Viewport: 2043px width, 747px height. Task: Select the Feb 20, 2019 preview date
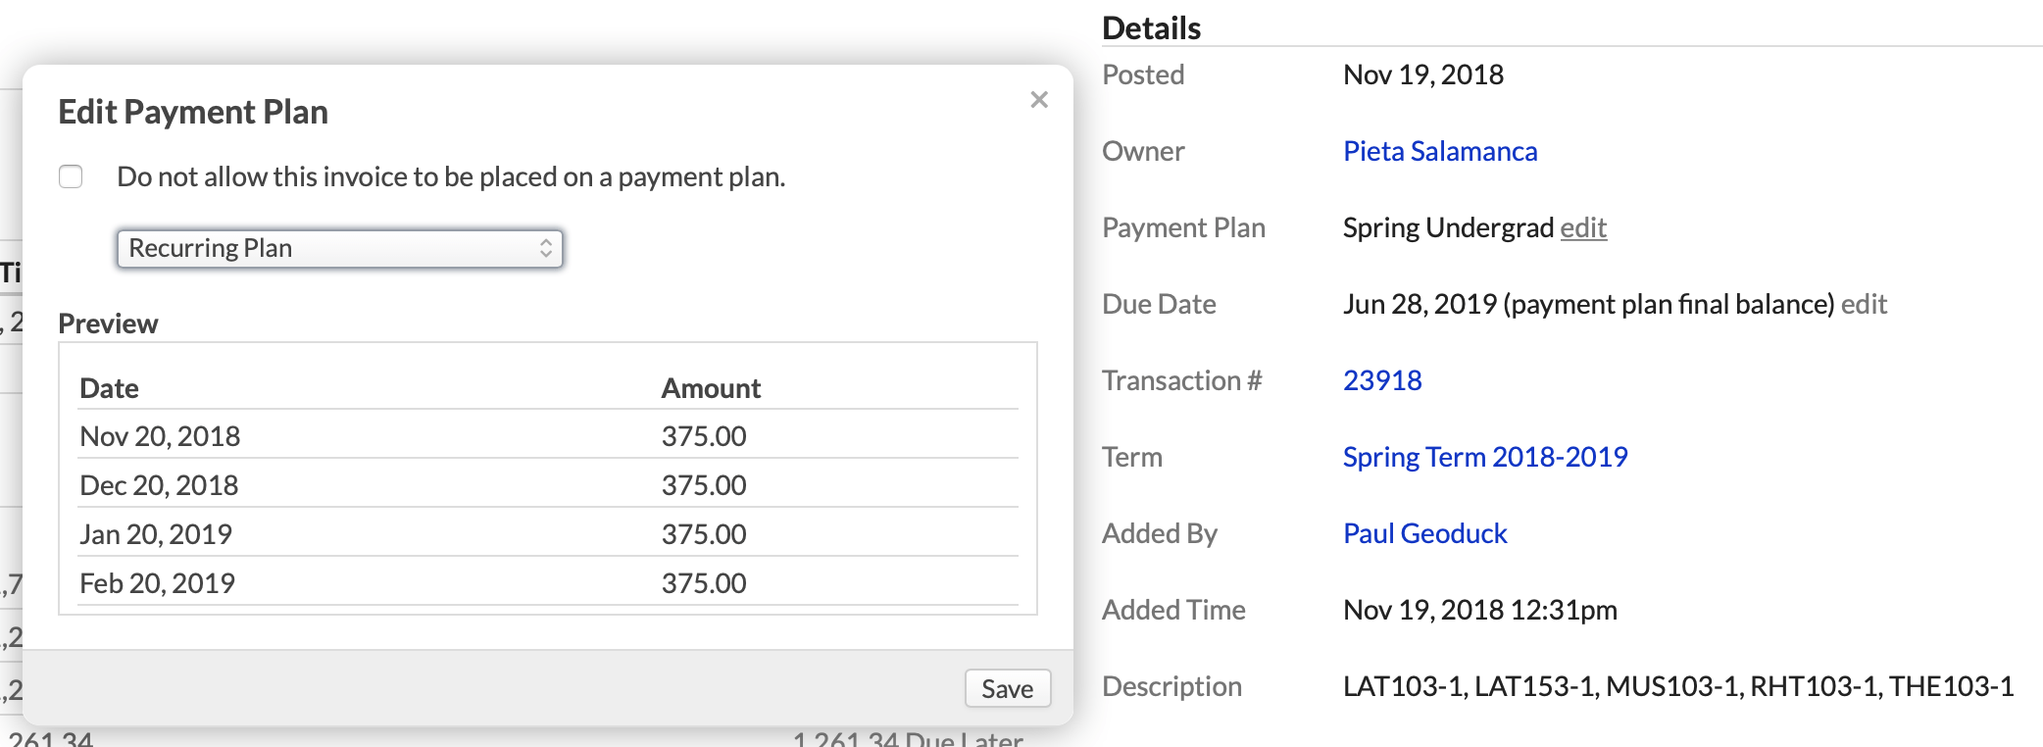click(157, 583)
